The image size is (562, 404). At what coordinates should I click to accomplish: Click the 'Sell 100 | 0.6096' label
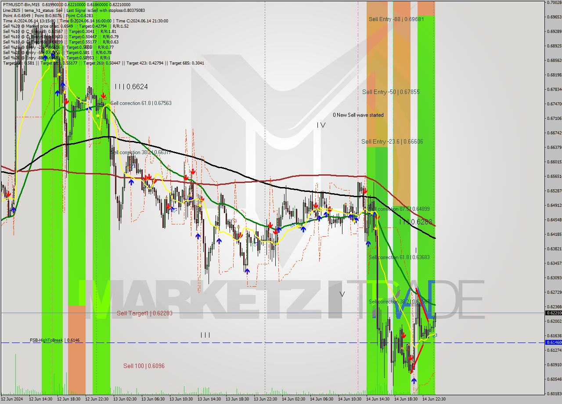pyautogui.click(x=144, y=366)
